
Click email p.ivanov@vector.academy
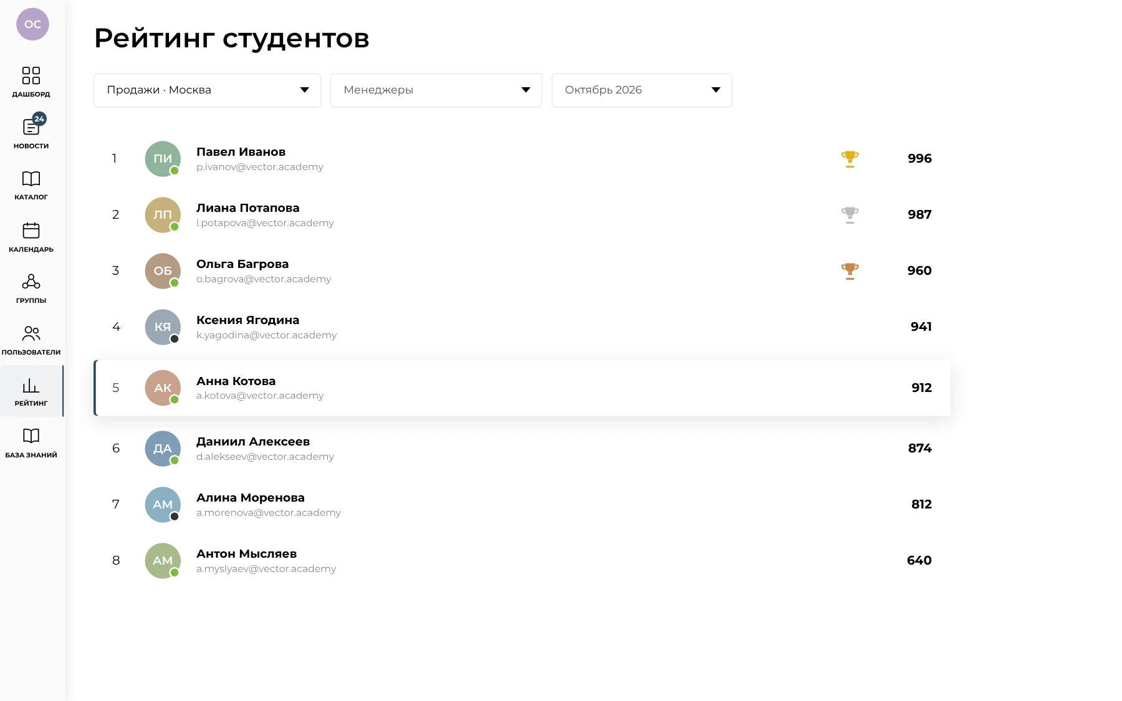point(260,167)
